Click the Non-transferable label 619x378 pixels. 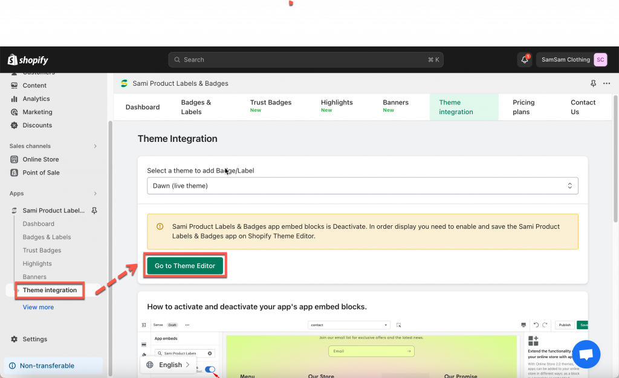tap(47, 366)
